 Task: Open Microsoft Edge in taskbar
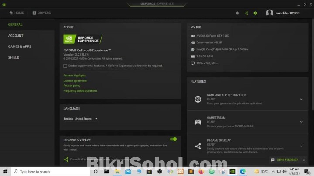(243, 171)
